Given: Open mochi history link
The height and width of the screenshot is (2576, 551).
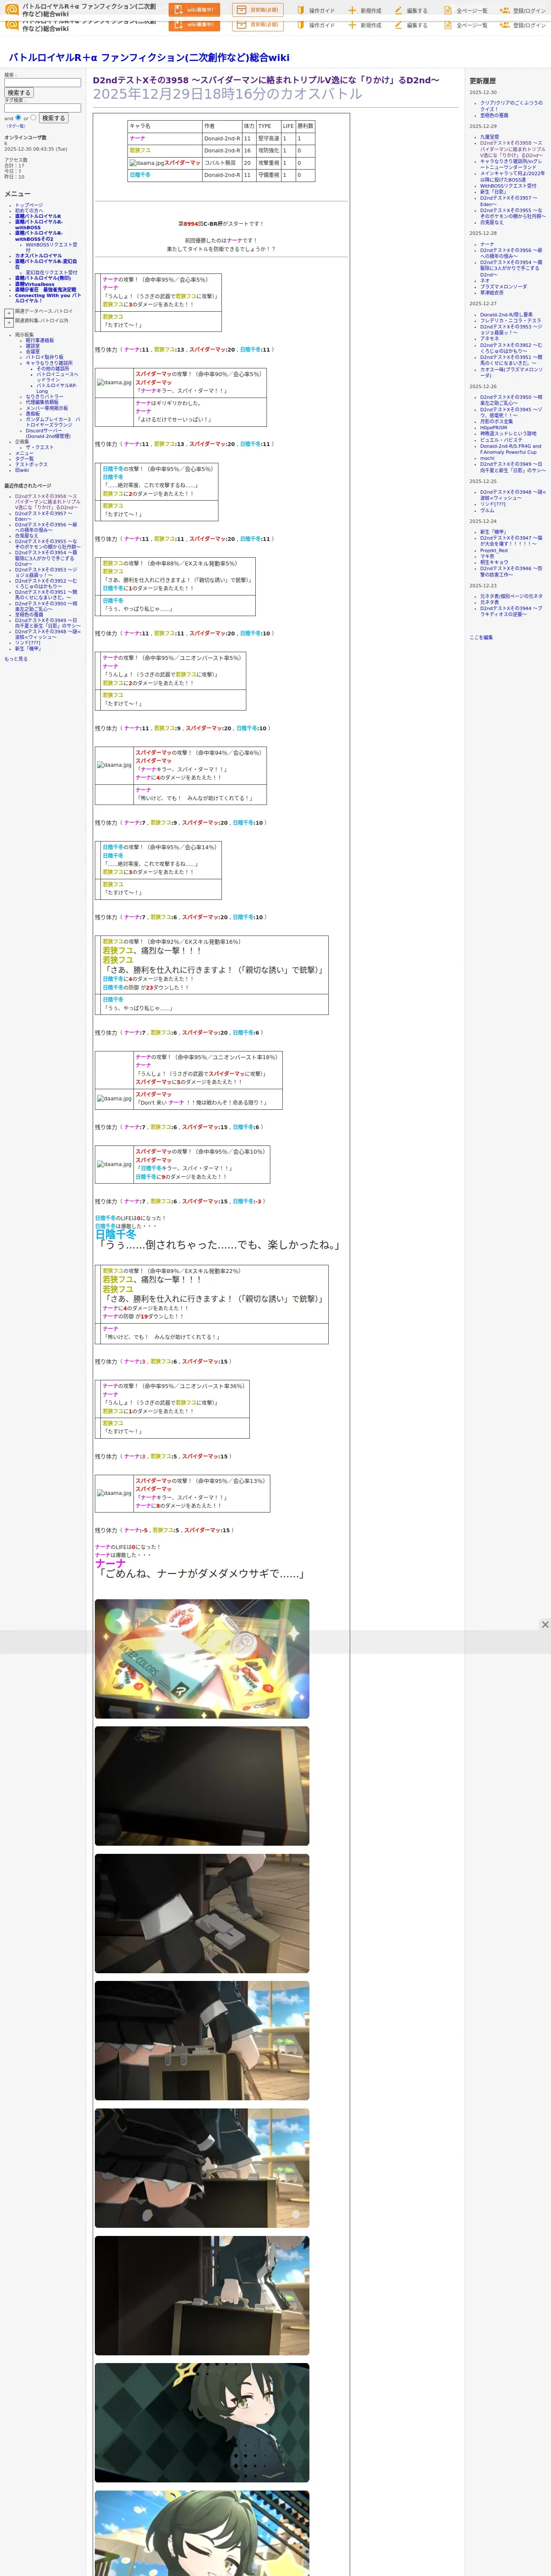Looking at the screenshot, I should pyautogui.click(x=487, y=458).
